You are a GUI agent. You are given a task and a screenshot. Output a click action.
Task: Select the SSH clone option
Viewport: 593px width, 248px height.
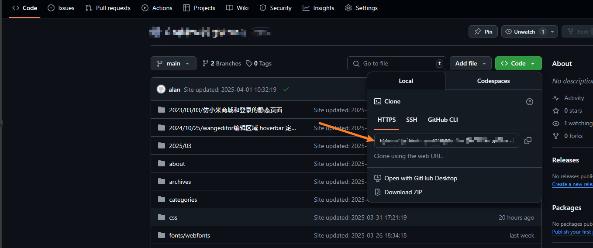[411, 120]
